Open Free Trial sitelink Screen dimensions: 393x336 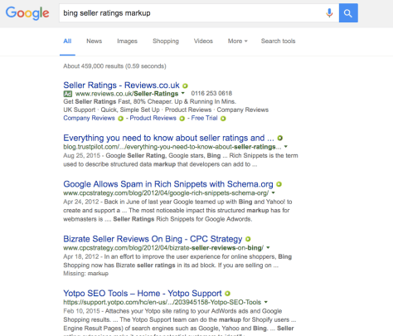tap(204, 118)
